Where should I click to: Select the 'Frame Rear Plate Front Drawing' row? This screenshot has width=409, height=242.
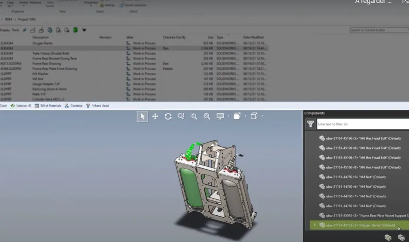click(x=134, y=69)
